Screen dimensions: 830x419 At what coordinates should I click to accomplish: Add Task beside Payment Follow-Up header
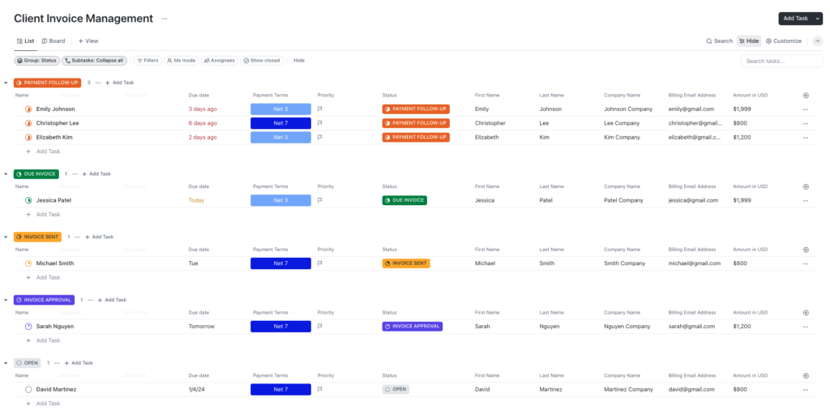120,83
